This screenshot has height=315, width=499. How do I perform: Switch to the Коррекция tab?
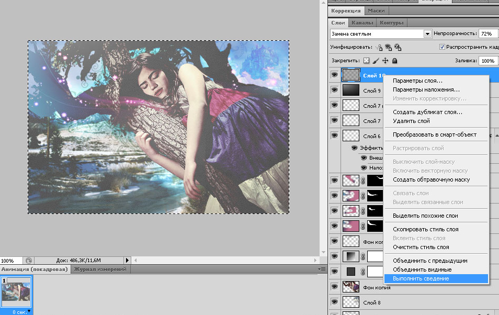[x=346, y=10]
